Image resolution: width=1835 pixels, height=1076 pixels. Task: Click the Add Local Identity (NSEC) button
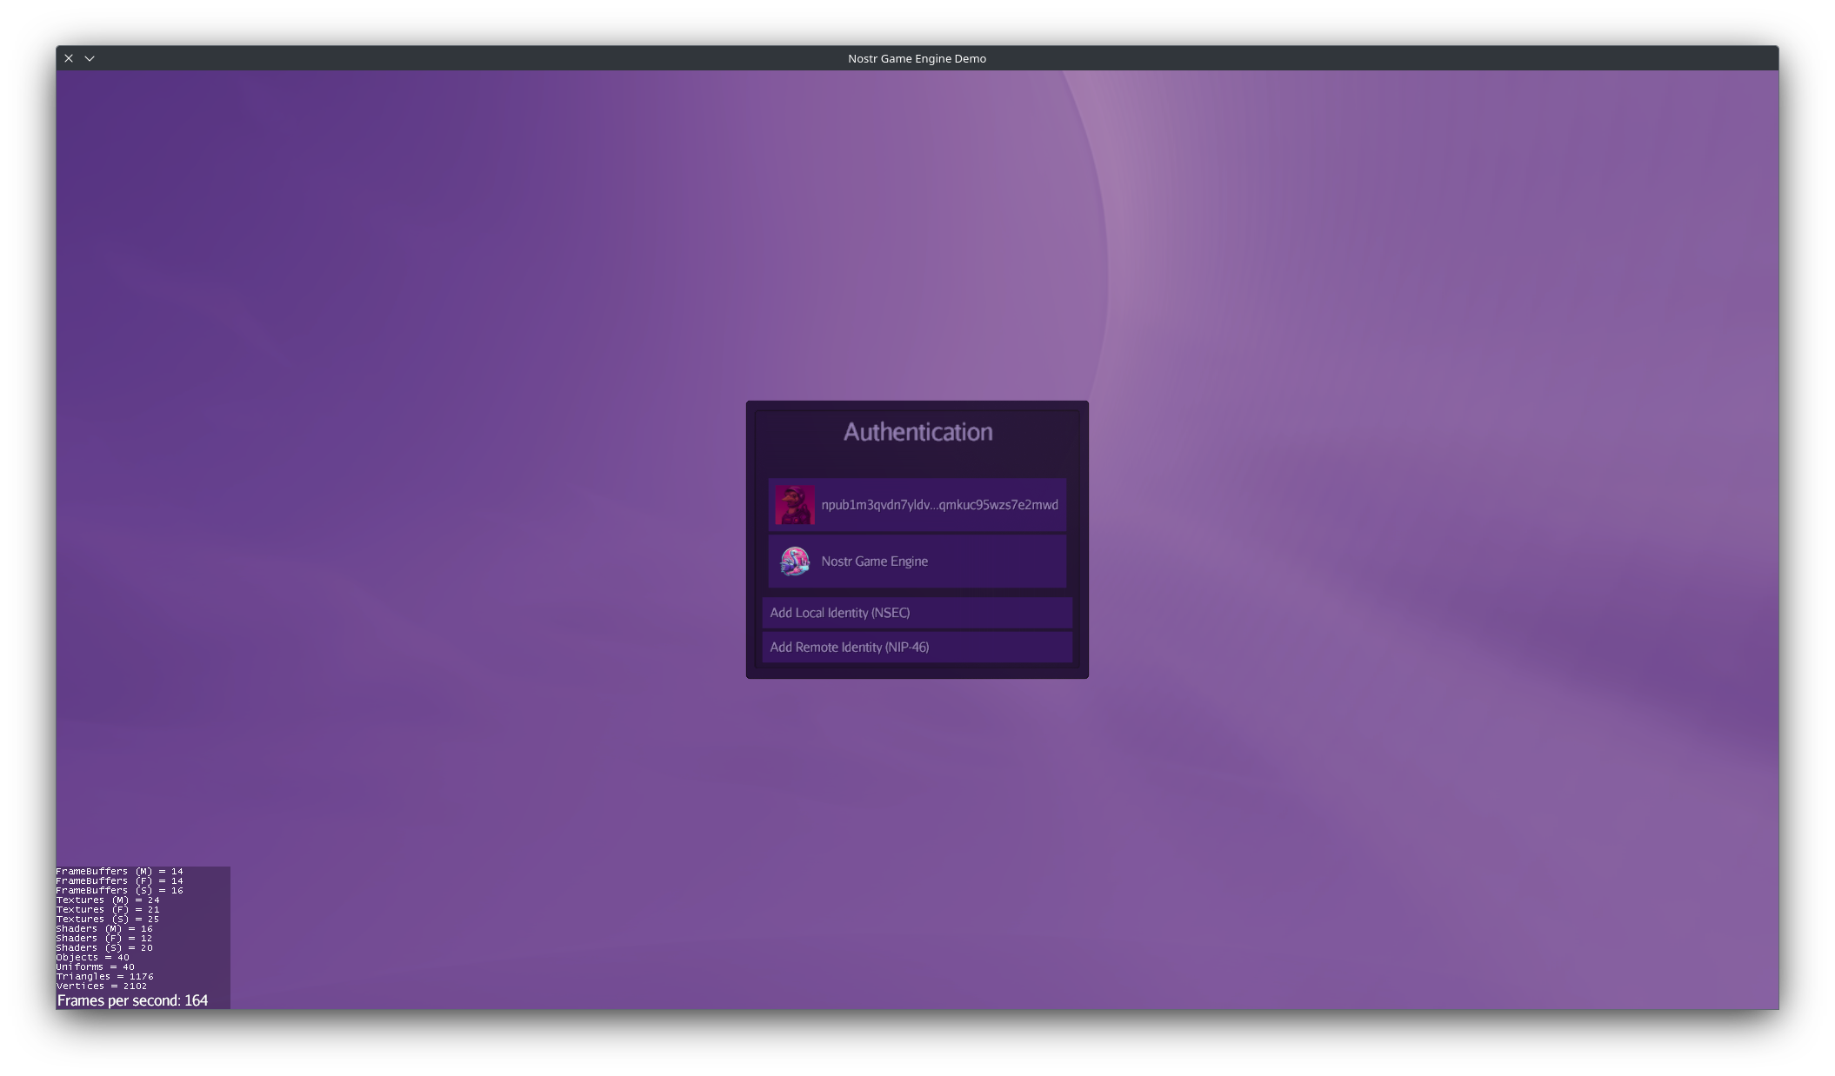coord(917,613)
